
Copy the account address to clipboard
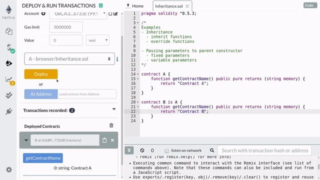tap(110, 13)
